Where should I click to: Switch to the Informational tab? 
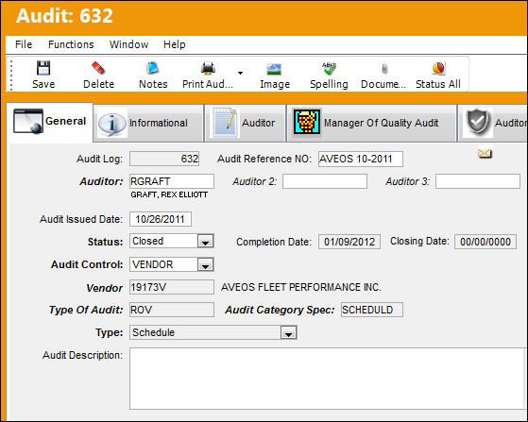tap(149, 123)
